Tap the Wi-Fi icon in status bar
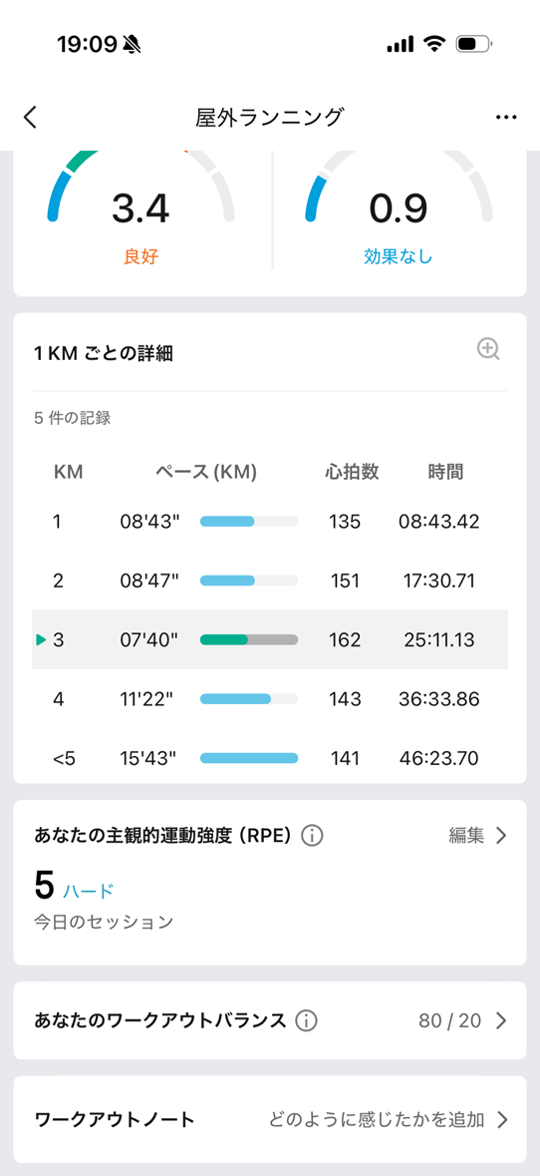Screen dimensions: 540x1176 tap(433, 44)
